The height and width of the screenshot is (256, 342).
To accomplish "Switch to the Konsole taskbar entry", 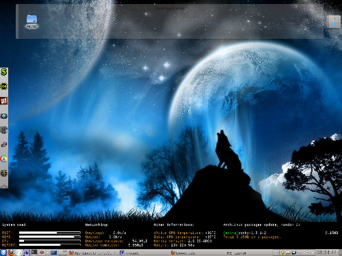I will [144, 253].
